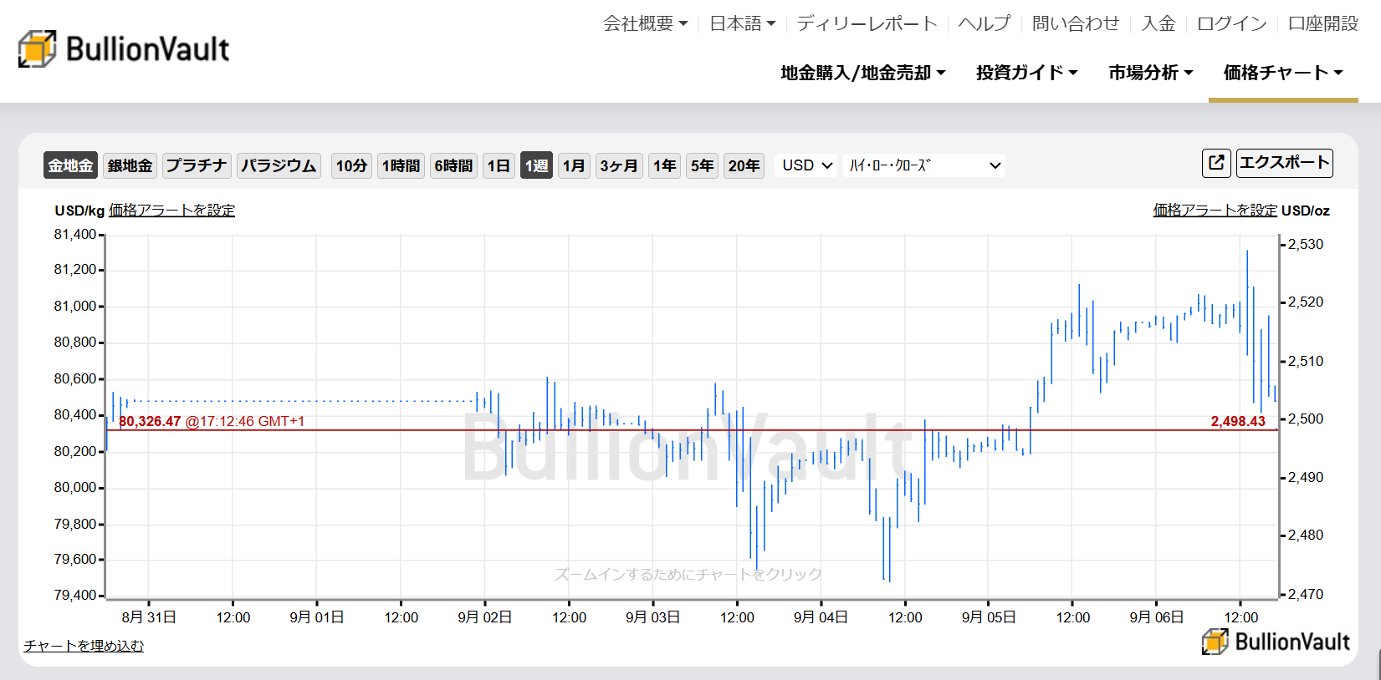
Task: Go to 問い合わせ page
Action: [x=1076, y=23]
